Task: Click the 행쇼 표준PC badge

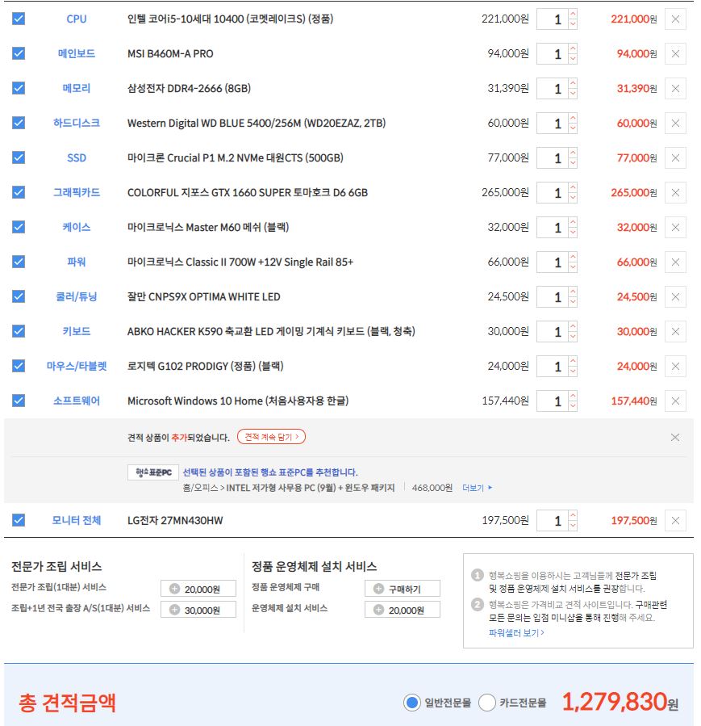Action: [x=153, y=472]
